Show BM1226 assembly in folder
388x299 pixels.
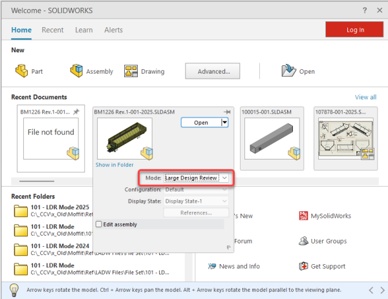coord(114,165)
